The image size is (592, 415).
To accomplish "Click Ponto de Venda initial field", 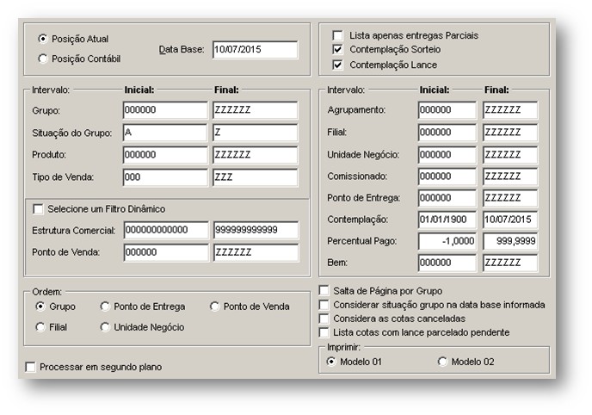I will [166, 252].
